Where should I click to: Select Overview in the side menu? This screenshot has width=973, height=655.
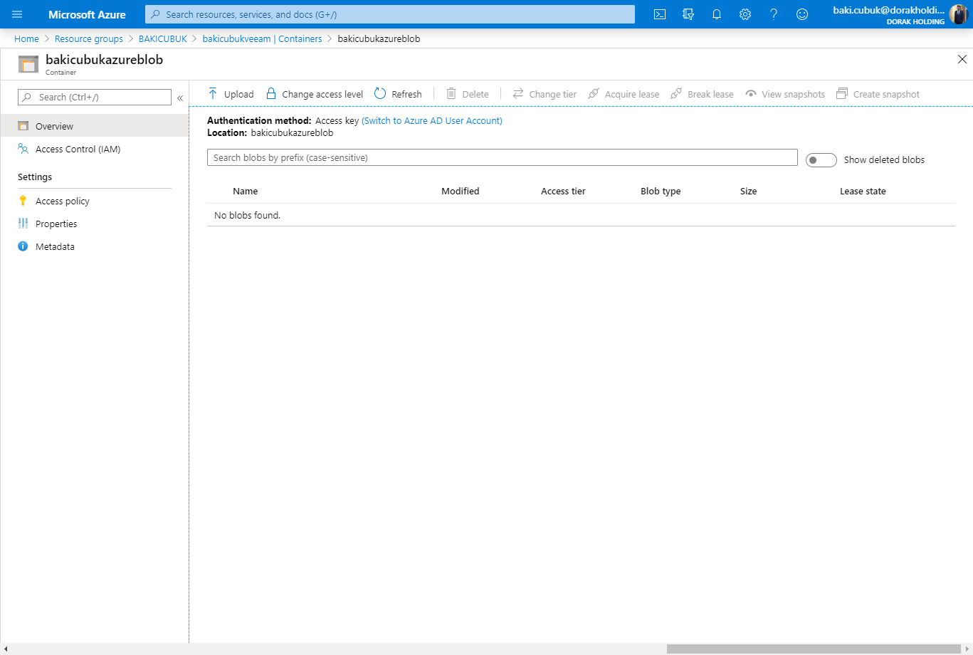94,126
